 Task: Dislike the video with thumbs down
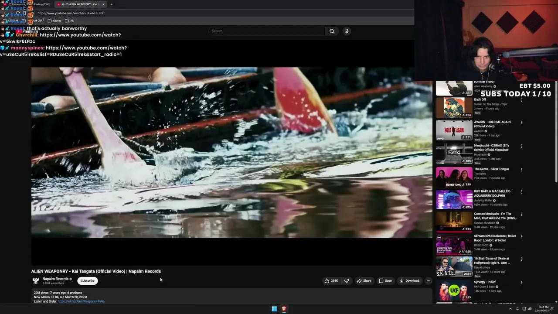pyautogui.click(x=347, y=281)
